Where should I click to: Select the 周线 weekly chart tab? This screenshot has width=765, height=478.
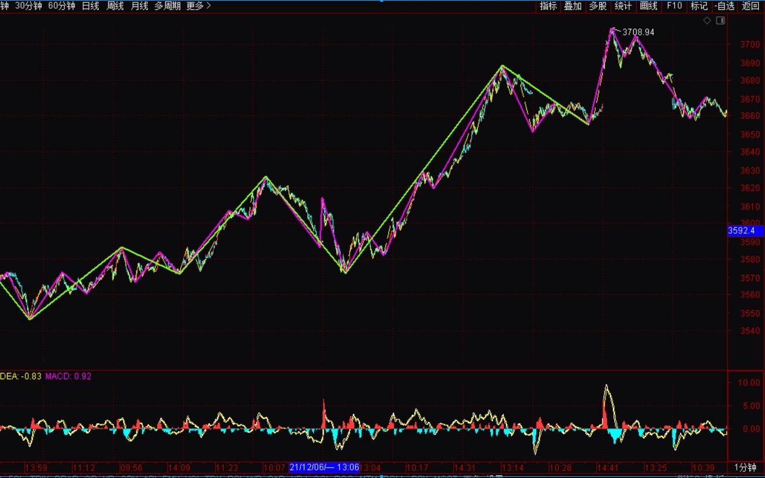click(x=115, y=6)
